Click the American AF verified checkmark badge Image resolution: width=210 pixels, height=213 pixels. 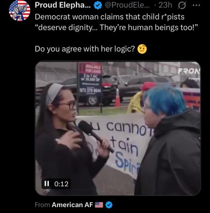pos(109,205)
